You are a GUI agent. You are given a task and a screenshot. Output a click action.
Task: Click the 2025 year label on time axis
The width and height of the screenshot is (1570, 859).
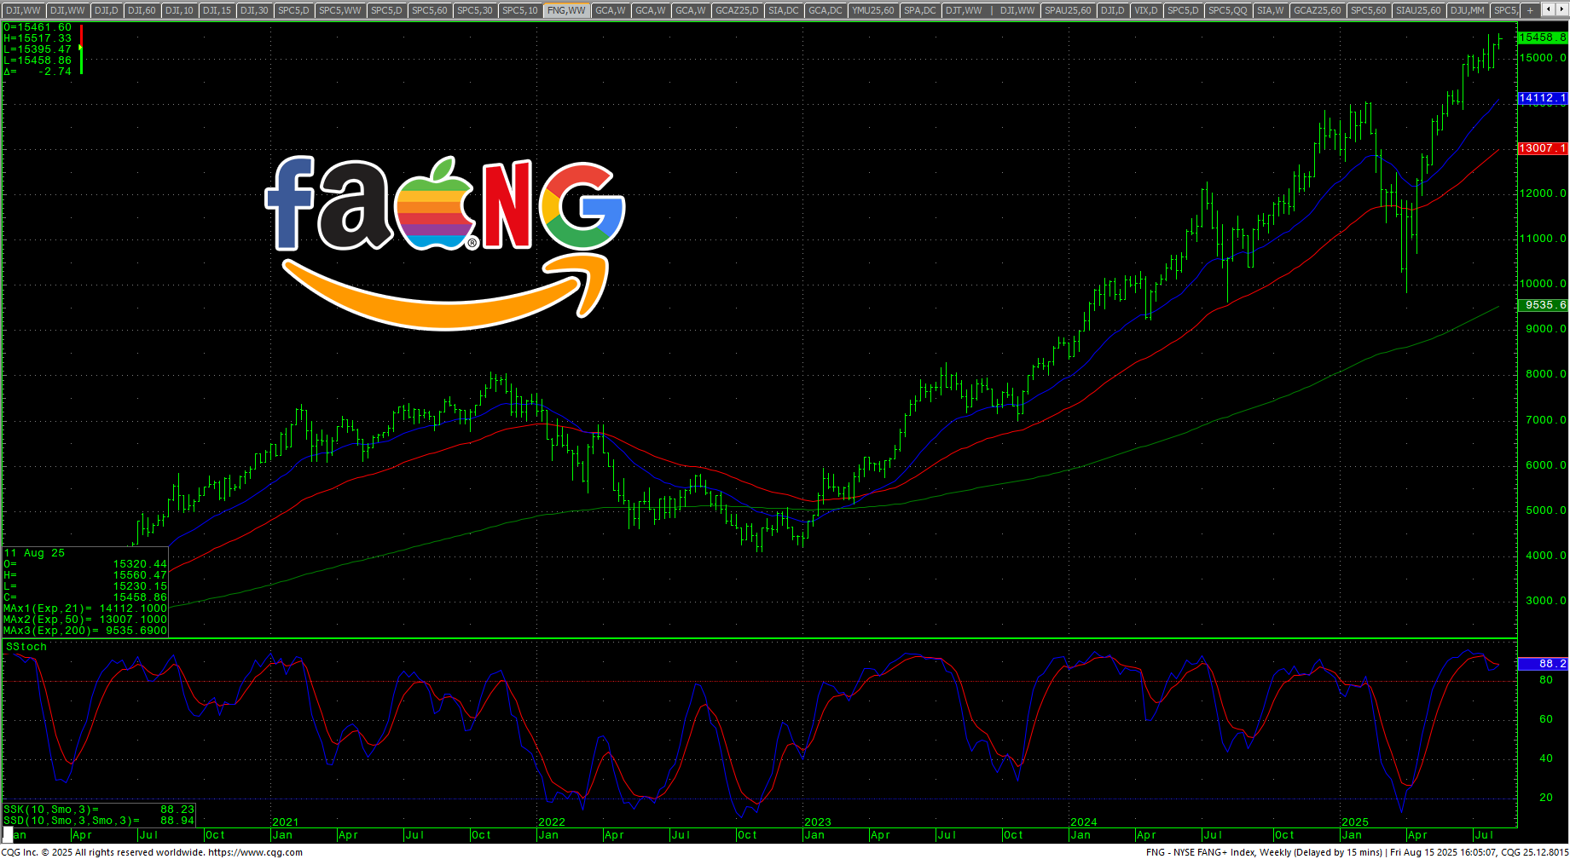[1354, 822]
